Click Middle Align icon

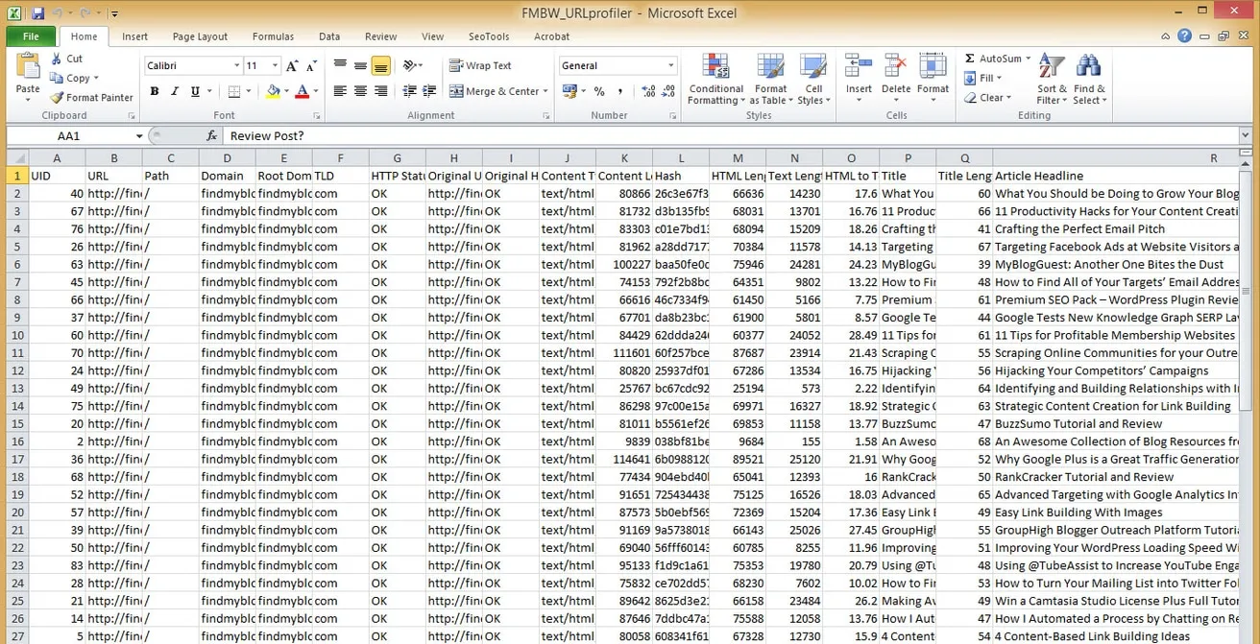(360, 65)
